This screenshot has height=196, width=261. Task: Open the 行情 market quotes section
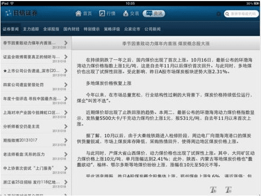click(x=108, y=13)
